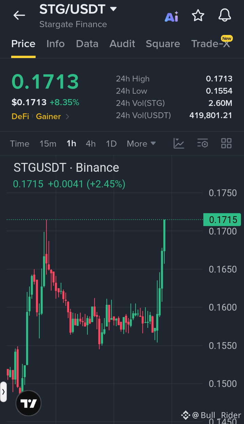Open the STG/USDT pair selector dropdown
244x424 pixels.
[78, 9]
